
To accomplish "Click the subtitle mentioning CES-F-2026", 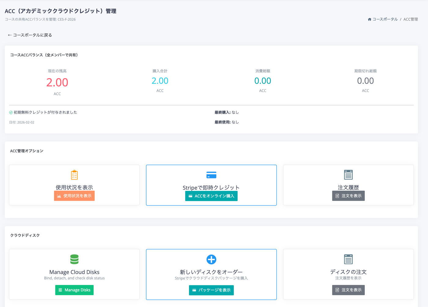I will (40, 20).
